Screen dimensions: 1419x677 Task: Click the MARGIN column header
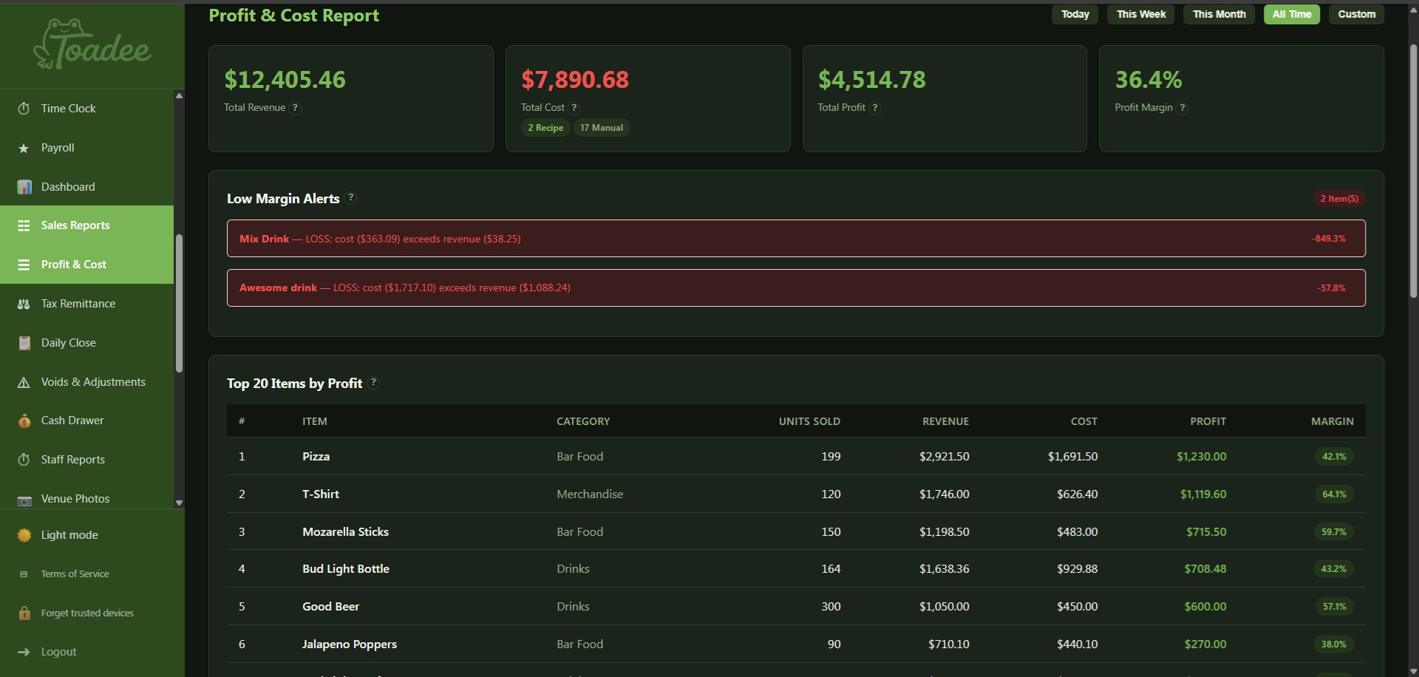tap(1333, 421)
